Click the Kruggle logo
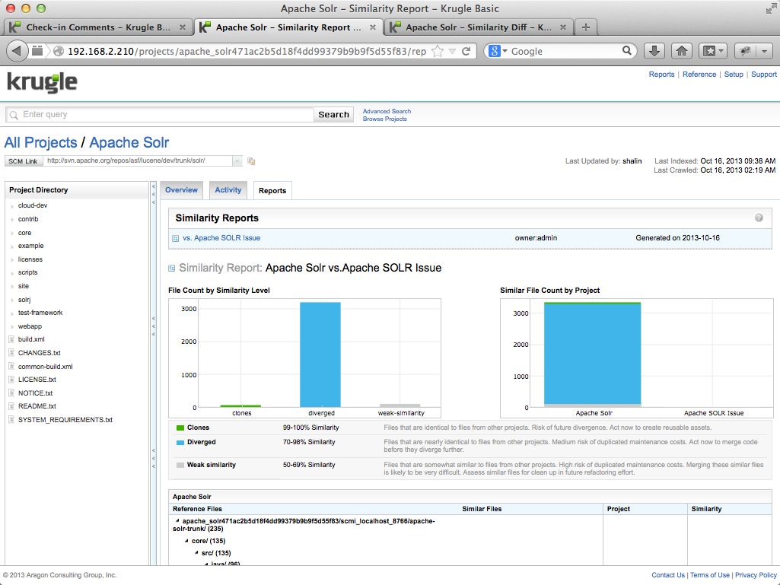Viewport: 780px width, 585px height. click(43, 83)
